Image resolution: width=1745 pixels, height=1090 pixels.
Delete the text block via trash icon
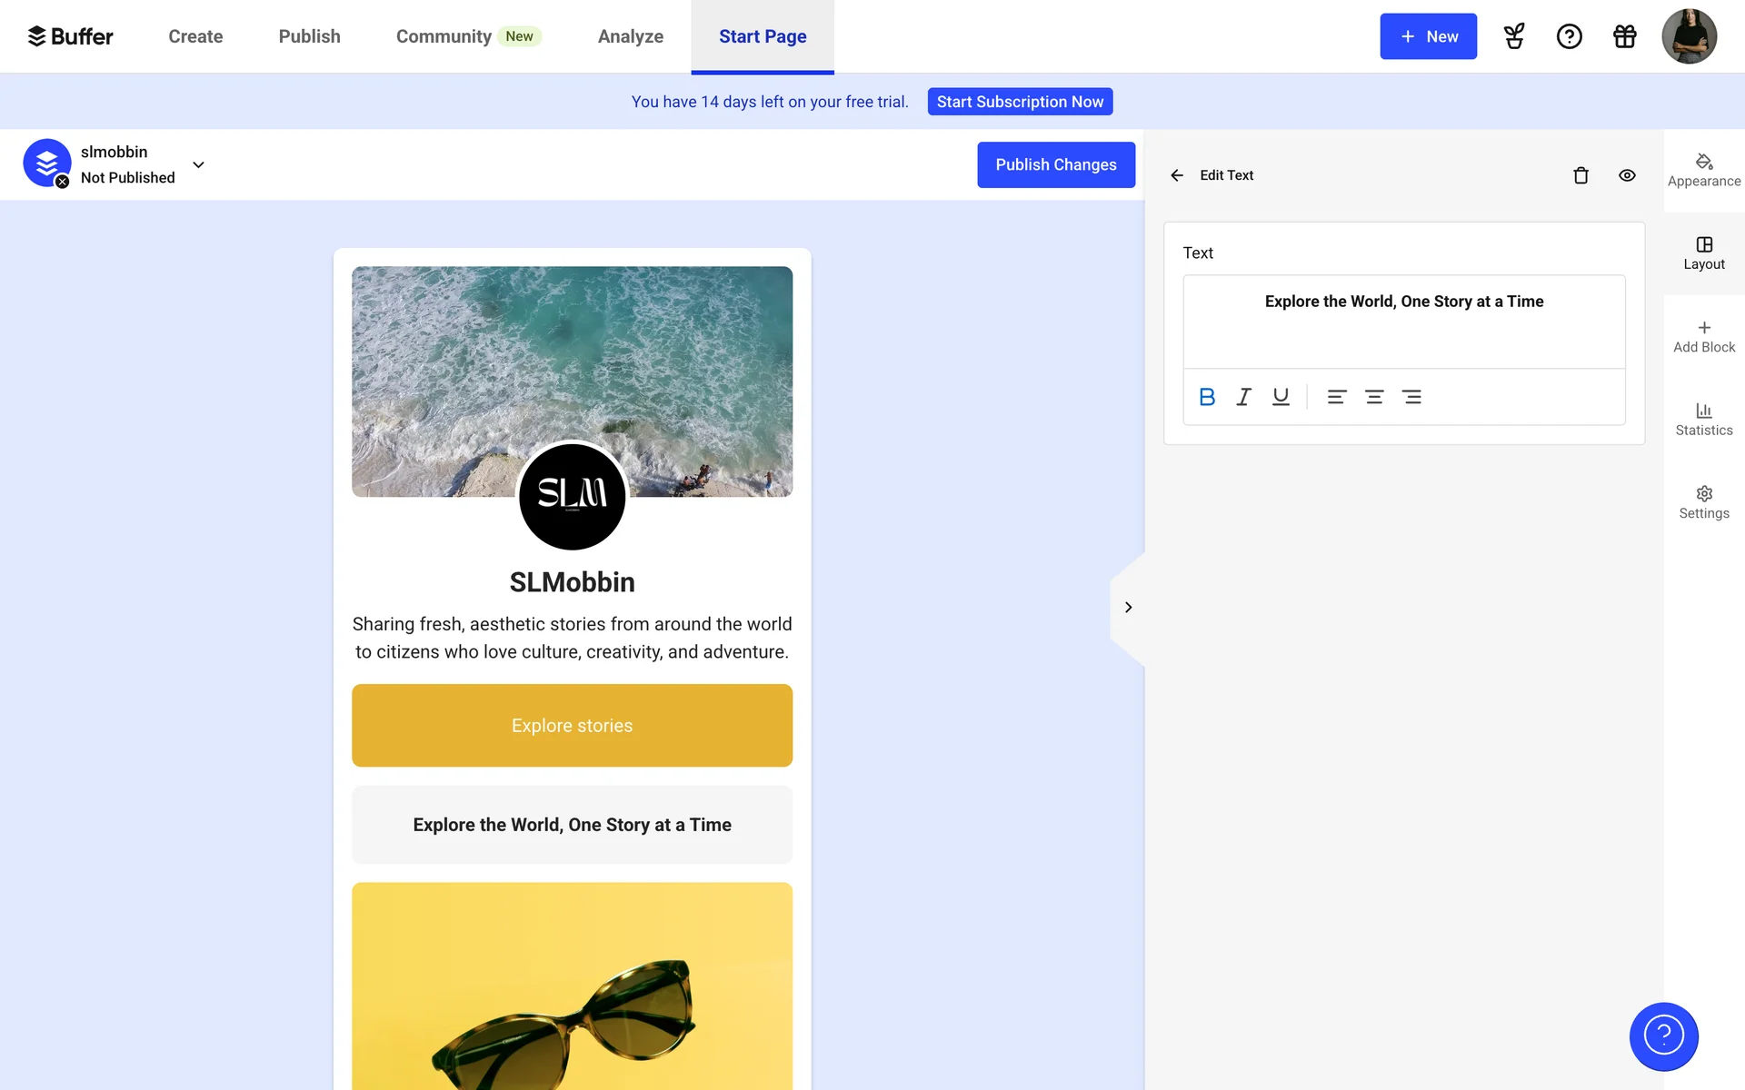1580,175
